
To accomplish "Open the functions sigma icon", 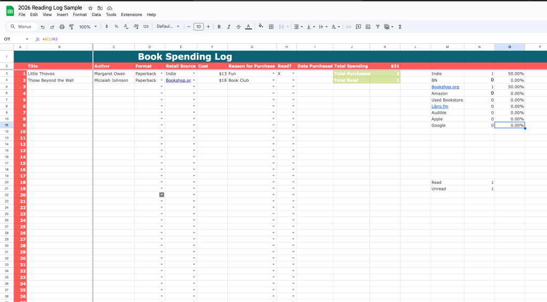I will click(x=400, y=27).
